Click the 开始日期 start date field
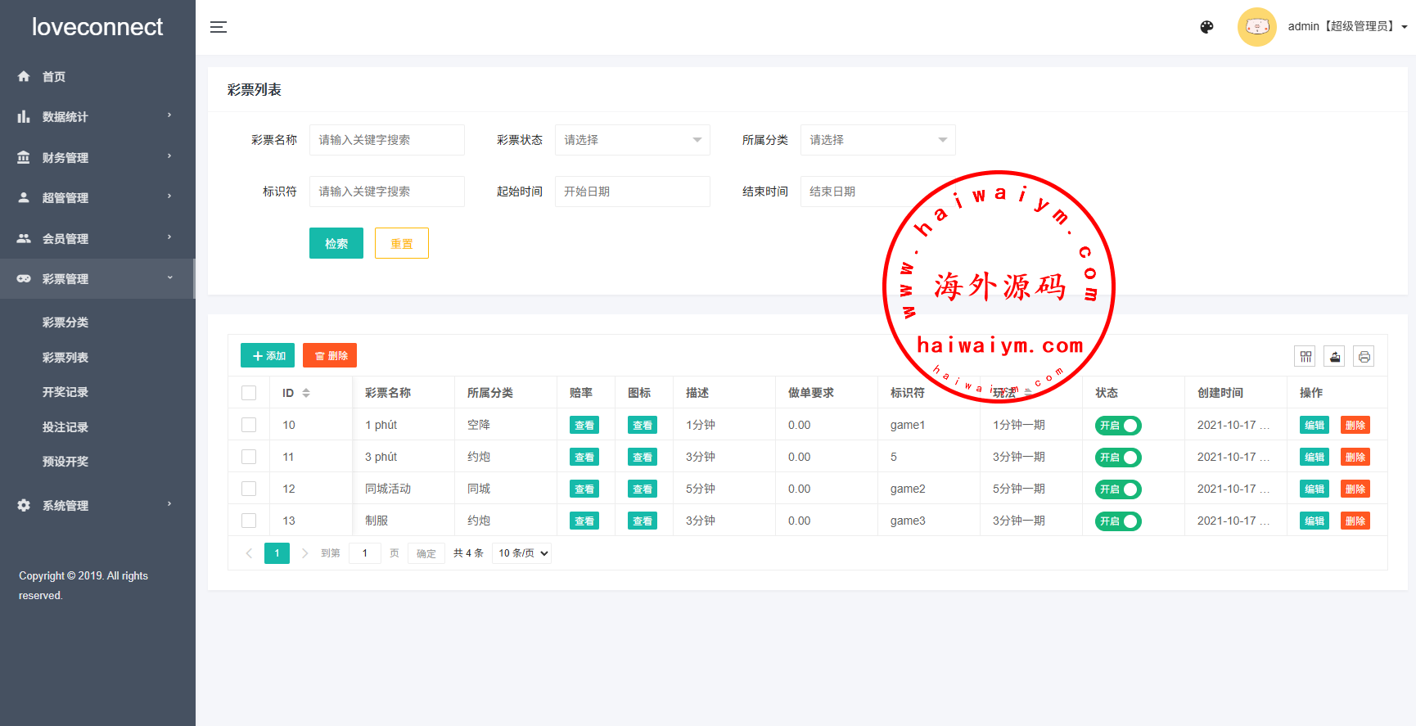This screenshot has height=726, width=1416. 632,192
